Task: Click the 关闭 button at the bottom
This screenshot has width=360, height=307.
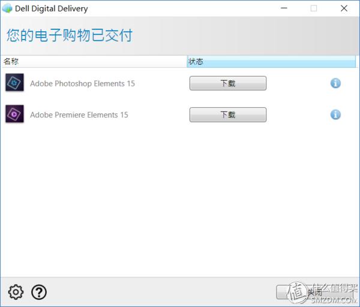Action: (x=314, y=292)
